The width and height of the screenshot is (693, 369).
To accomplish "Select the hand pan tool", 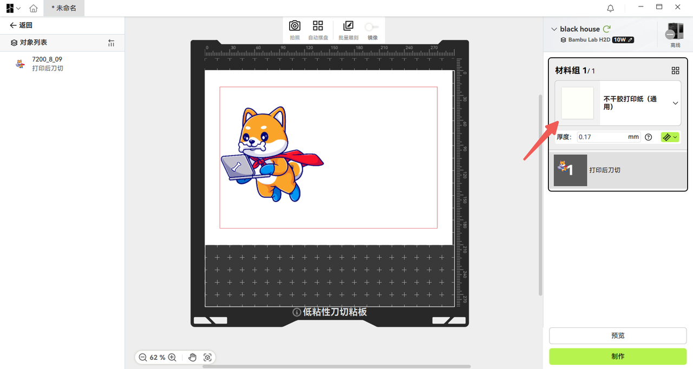I will pyautogui.click(x=192, y=358).
